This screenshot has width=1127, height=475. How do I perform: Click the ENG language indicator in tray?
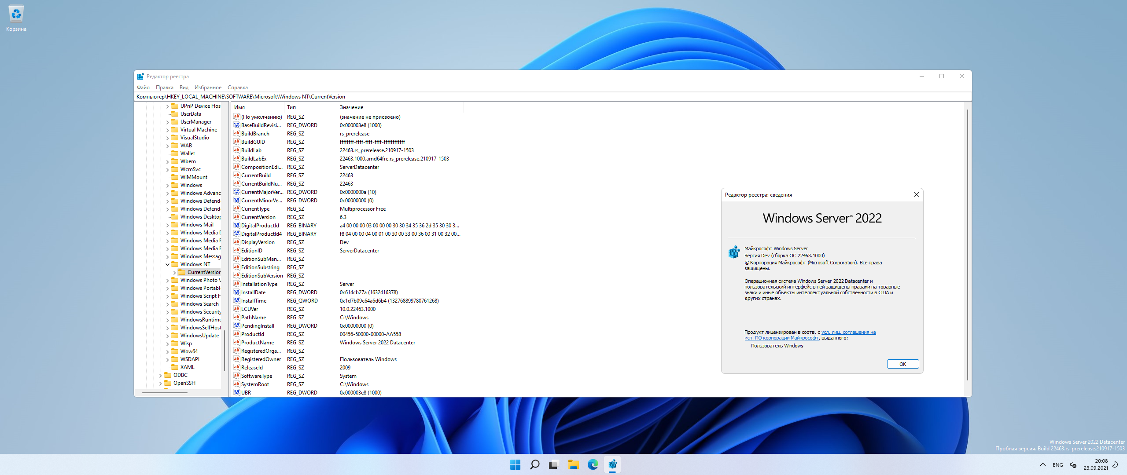(1057, 465)
